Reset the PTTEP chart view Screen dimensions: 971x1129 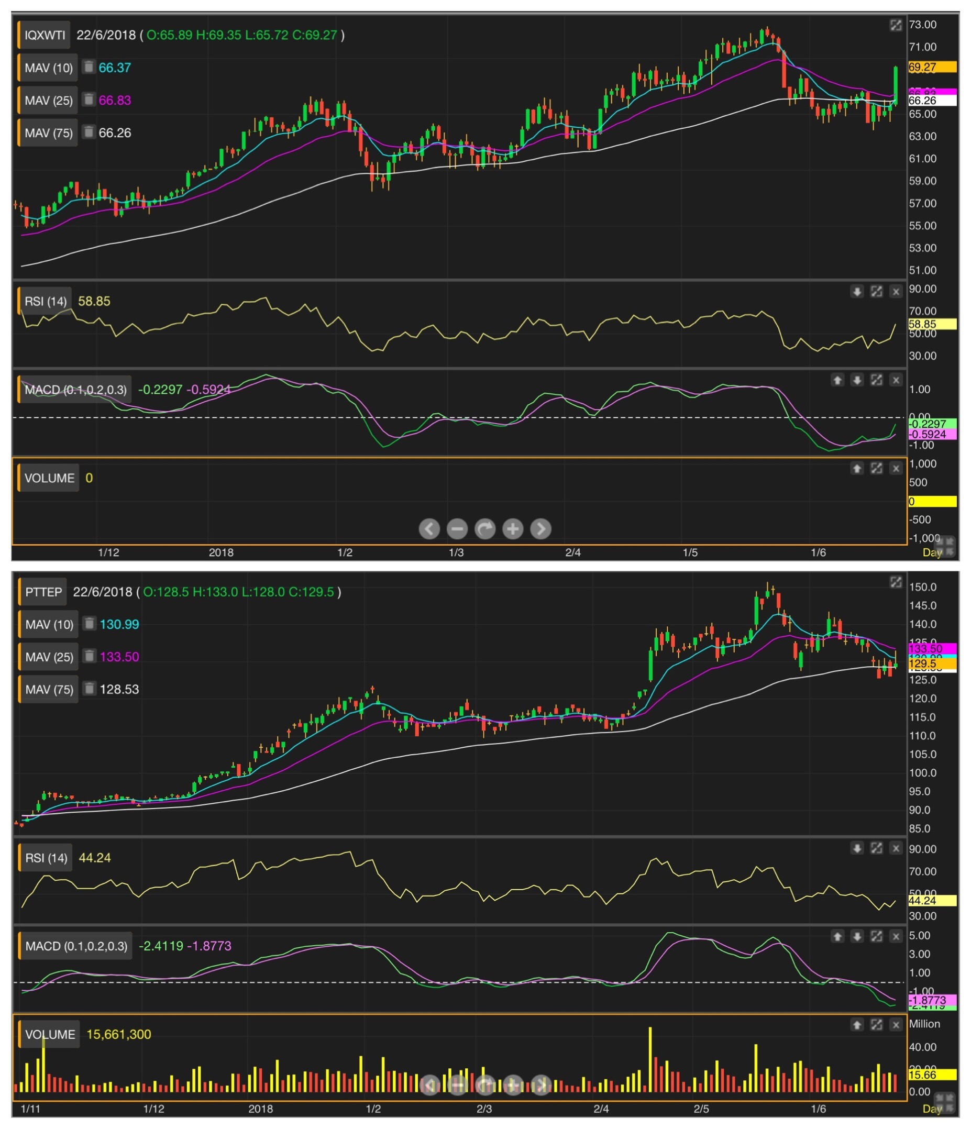coord(485,1085)
